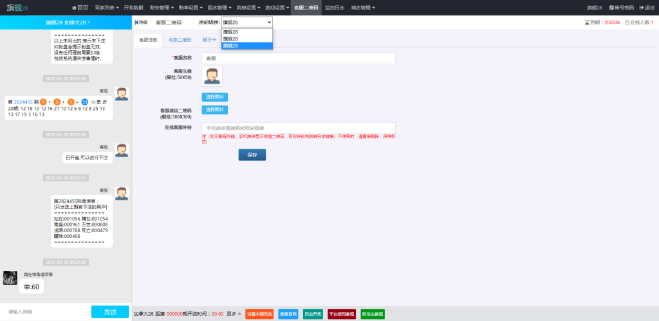This screenshot has height=321, width=659.
Task: Click the blue 保存 save button
Action: [252, 155]
